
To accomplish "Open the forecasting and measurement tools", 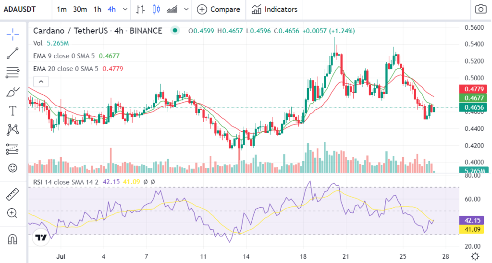I will (12, 149).
